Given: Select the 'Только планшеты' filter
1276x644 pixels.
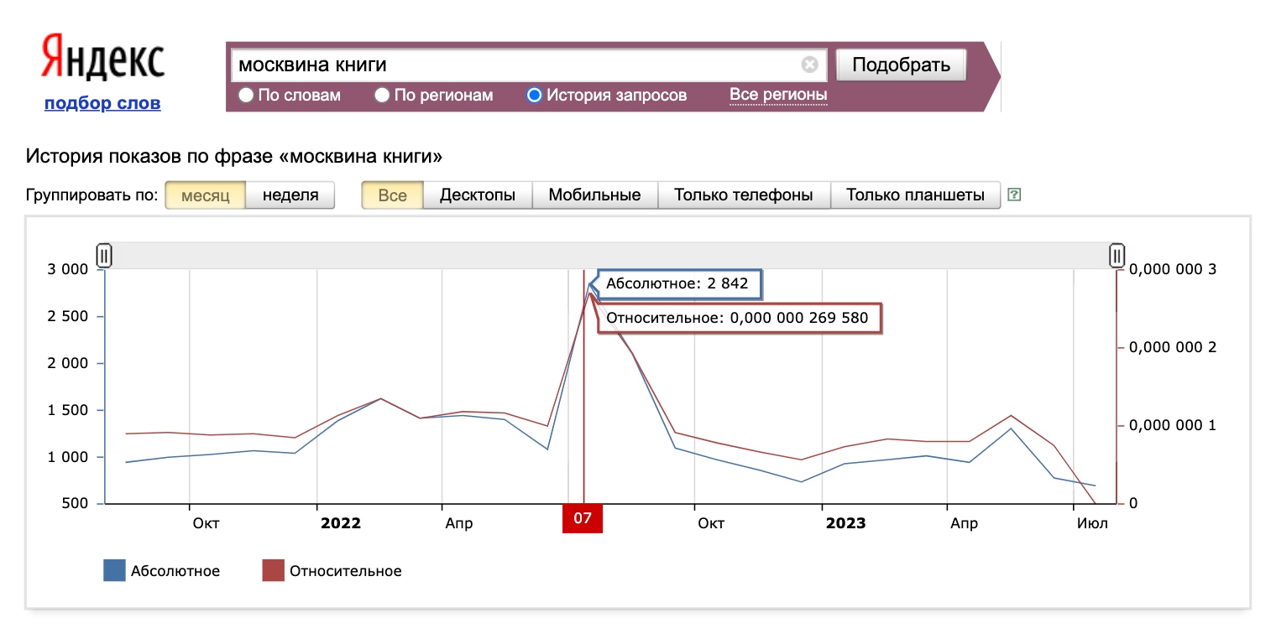Looking at the screenshot, I should pos(915,195).
